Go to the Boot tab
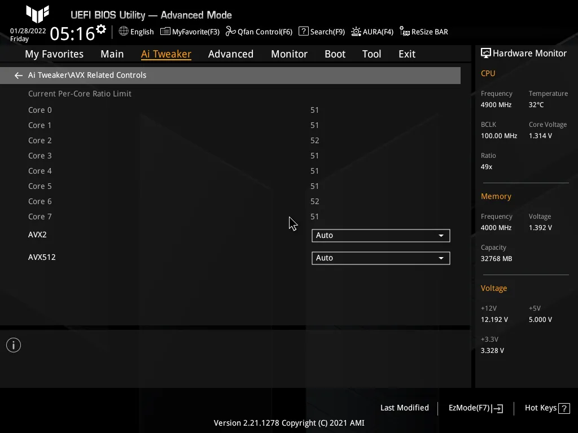The width and height of the screenshot is (578, 433). pyautogui.click(x=335, y=54)
